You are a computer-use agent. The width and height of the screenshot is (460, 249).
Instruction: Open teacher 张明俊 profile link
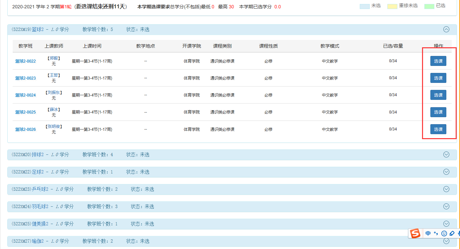[x=54, y=126]
